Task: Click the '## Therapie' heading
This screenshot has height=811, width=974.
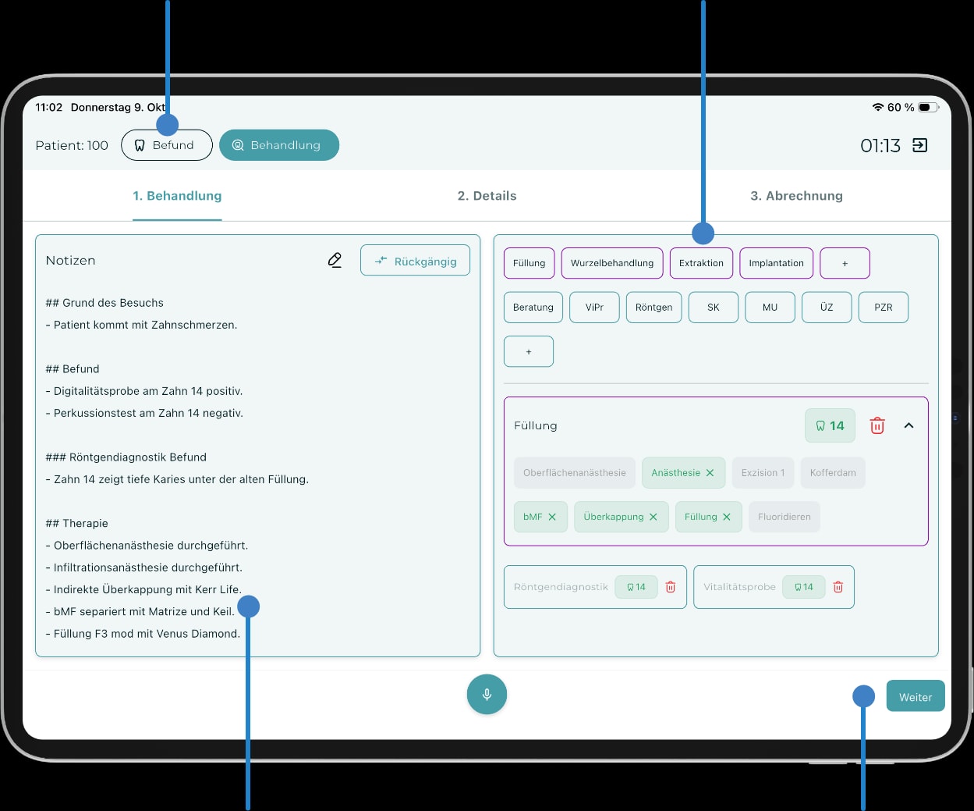Action: click(76, 524)
